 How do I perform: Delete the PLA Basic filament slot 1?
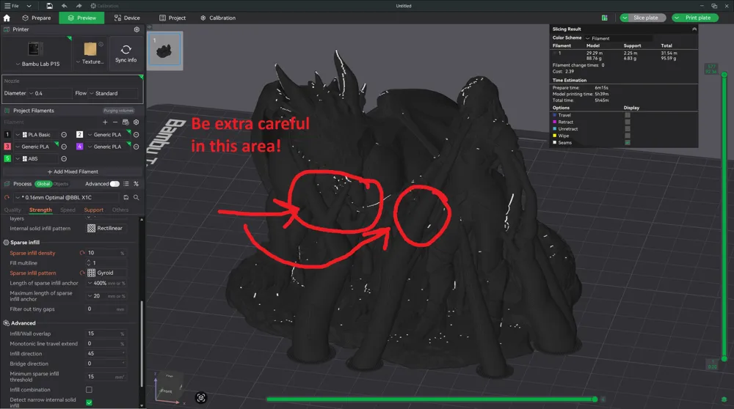64,135
